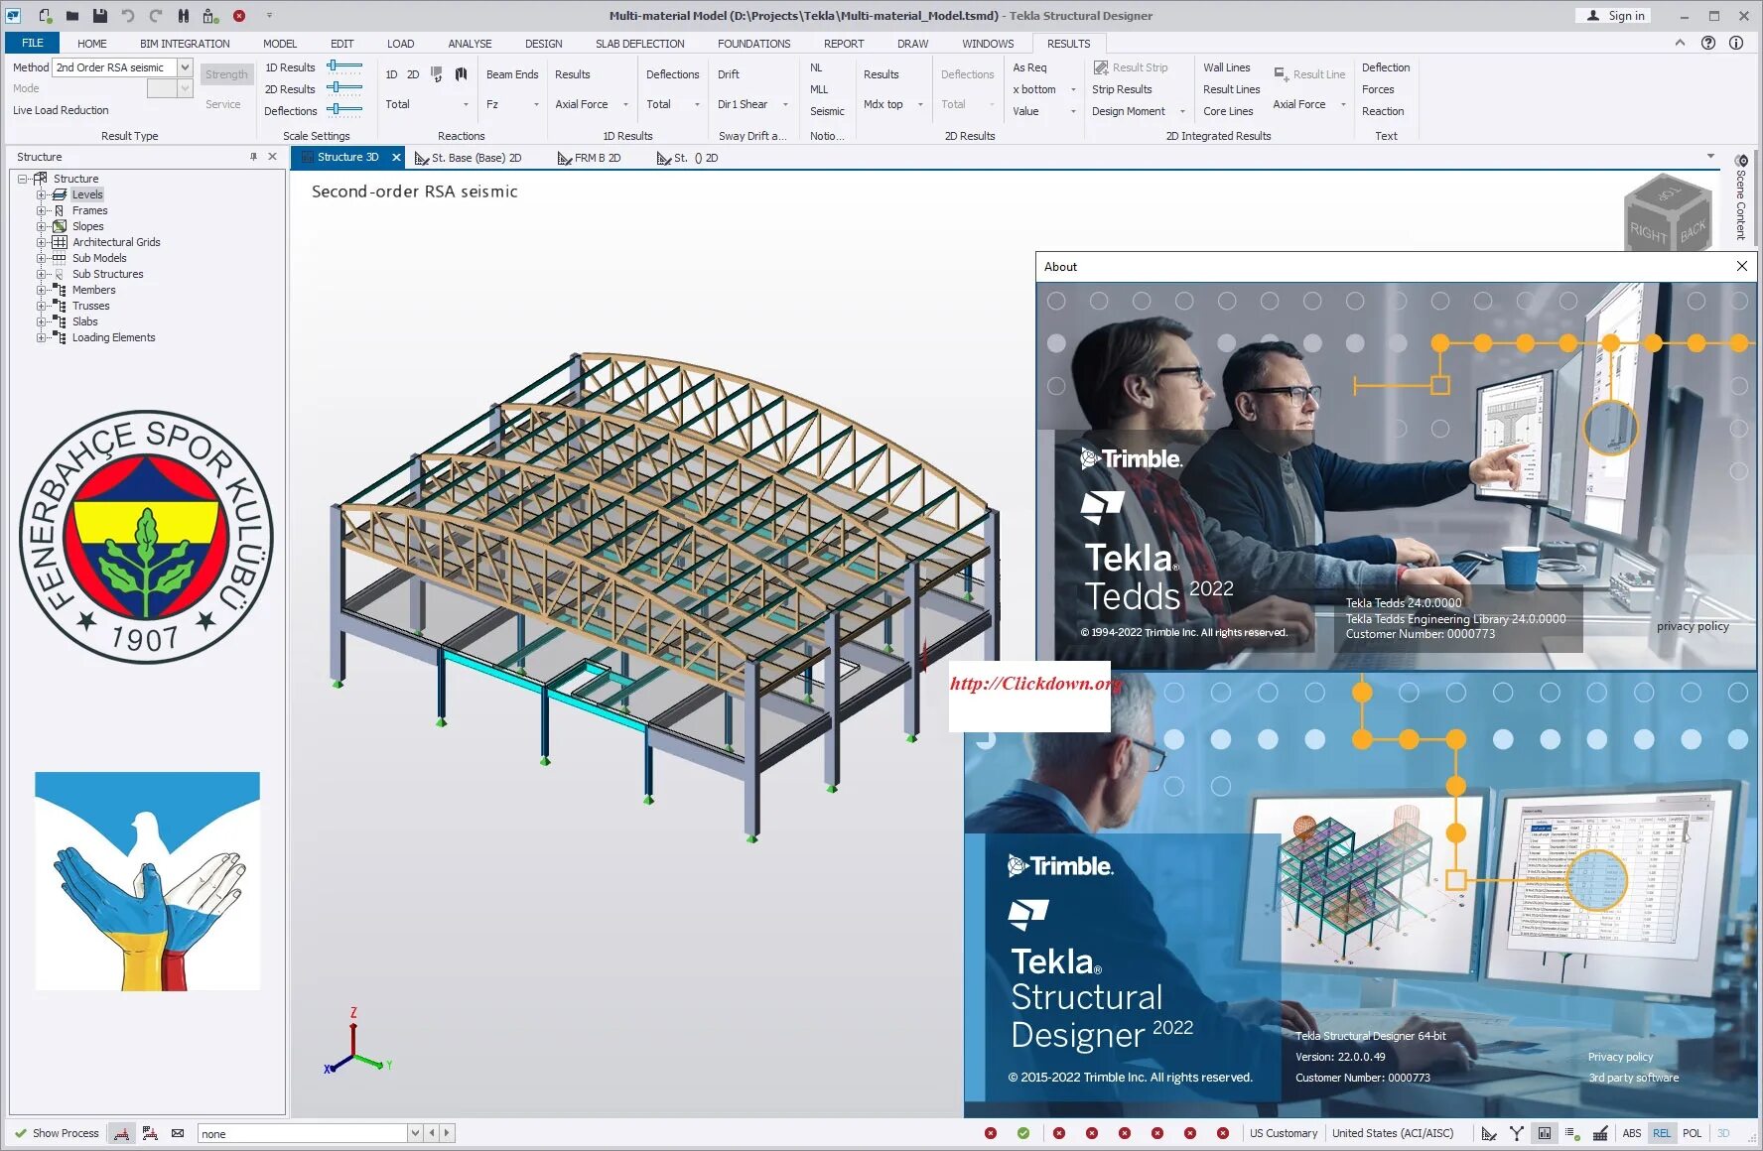Open the none loadcase dropdown in the bottom toolbar
The image size is (1763, 1151).
tap(415, 1133)
